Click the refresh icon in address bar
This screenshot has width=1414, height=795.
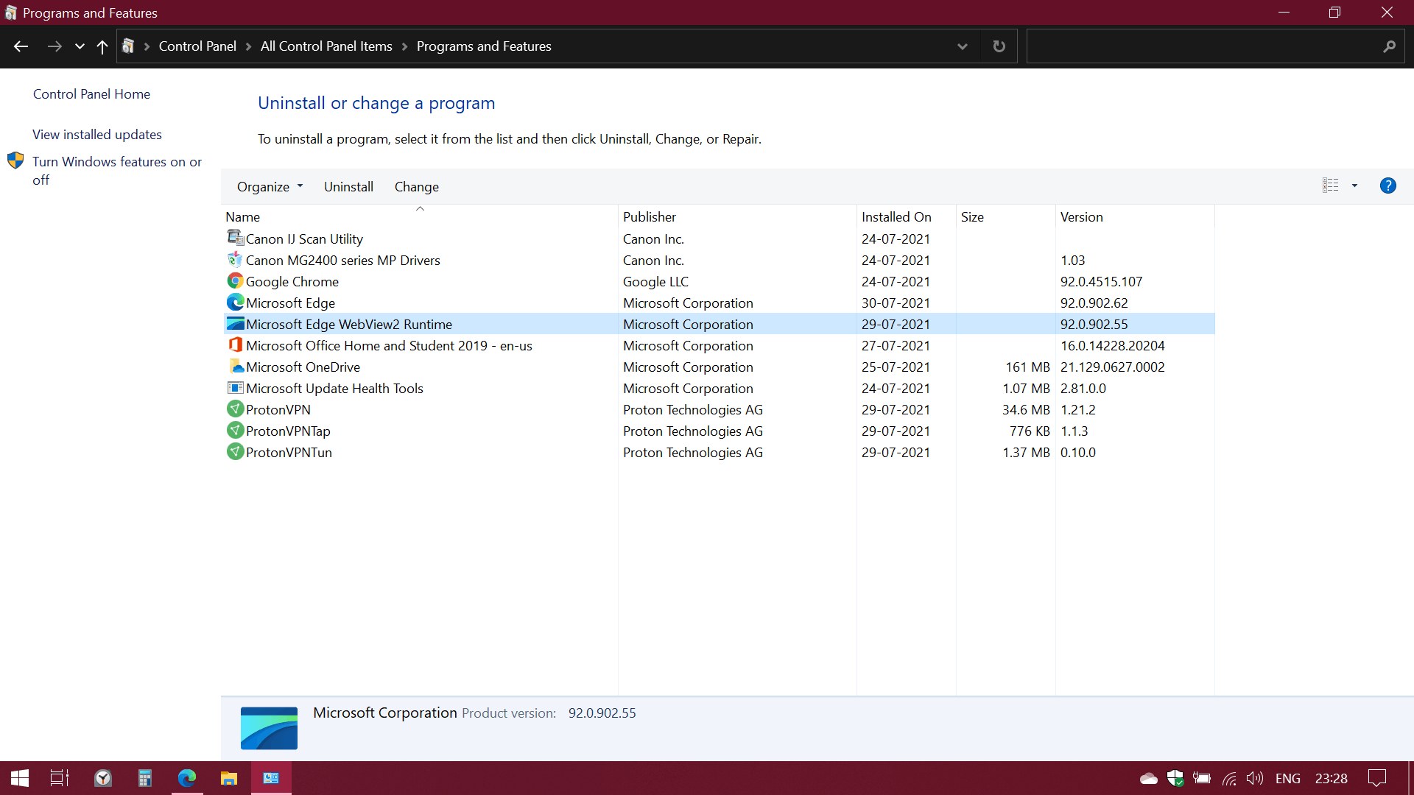coord(999,46)
